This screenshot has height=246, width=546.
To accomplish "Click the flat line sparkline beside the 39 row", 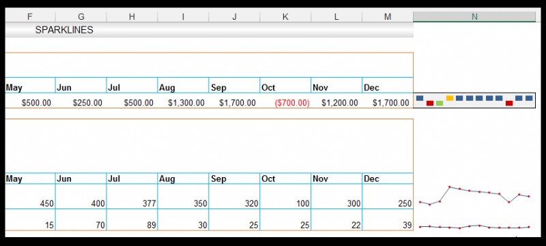I will click(x=474, y=226).
